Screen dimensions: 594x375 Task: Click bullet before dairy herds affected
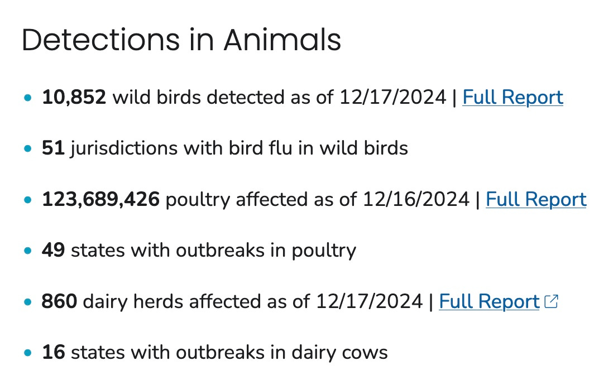click(28, 302)
